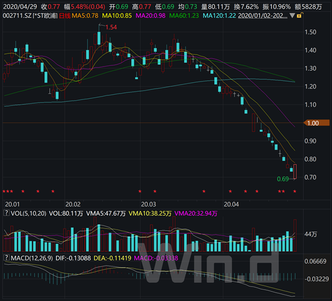Image resolution: width=332 pixels, height=301 pixels.
Task: Click the last red star event marker
Action: point(294,191)
